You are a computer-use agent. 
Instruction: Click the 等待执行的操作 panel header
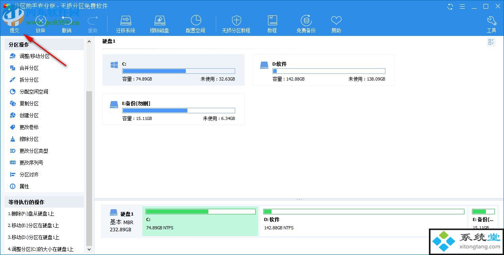point(44,202)
